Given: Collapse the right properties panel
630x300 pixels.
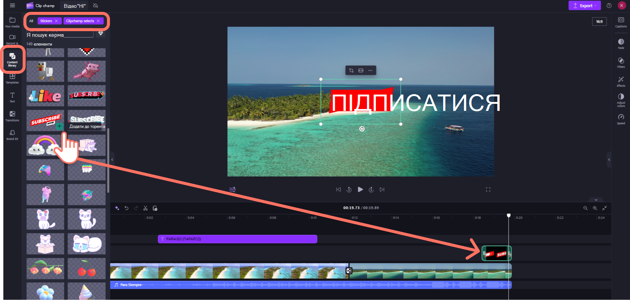Looking at the screenshot, I should pos(609,160).
